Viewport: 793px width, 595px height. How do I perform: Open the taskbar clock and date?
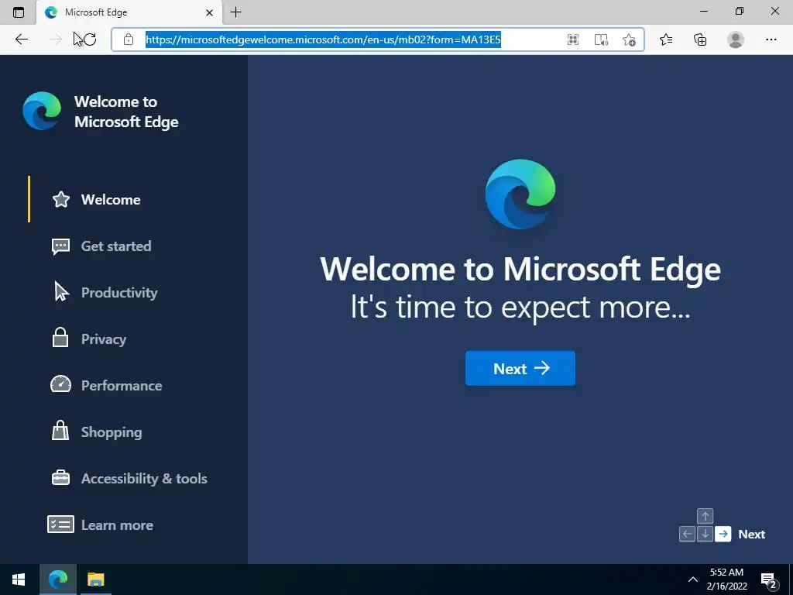[726, 580]
